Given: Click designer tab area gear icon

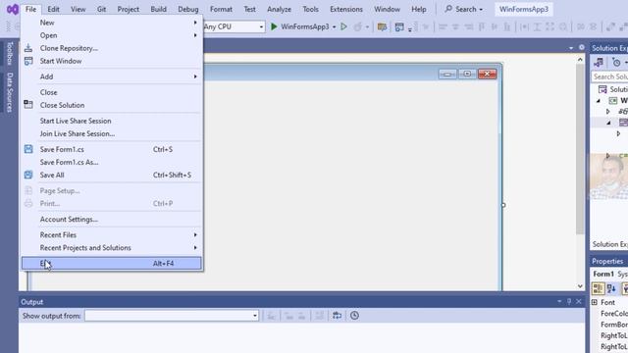Looking at the screenshot, I should point(582,48).
